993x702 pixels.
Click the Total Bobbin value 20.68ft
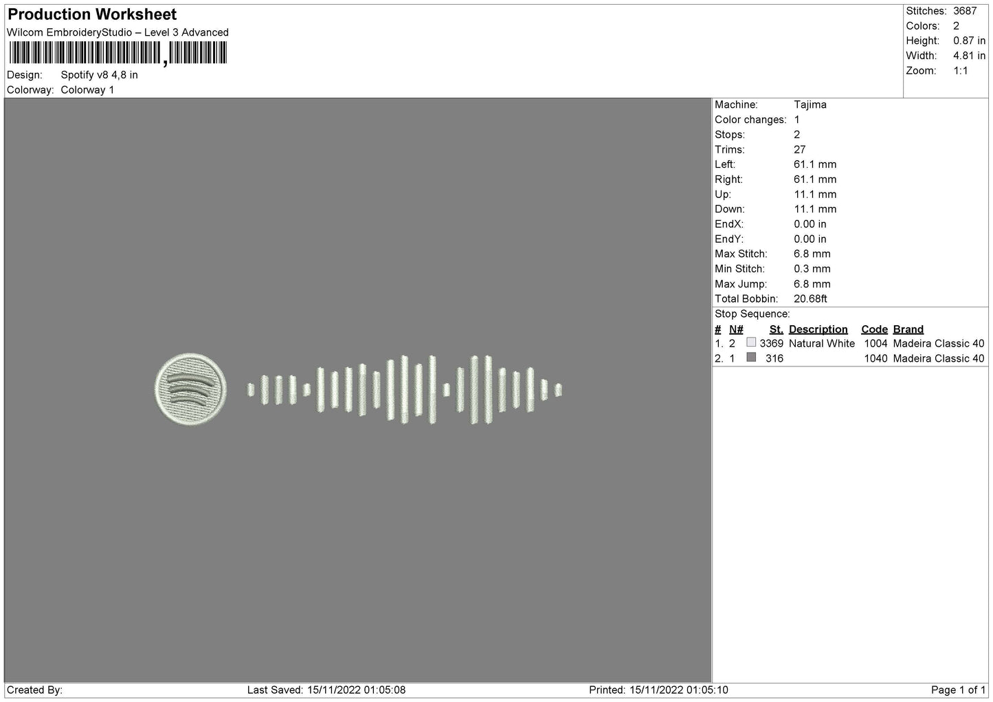(810, 299)
